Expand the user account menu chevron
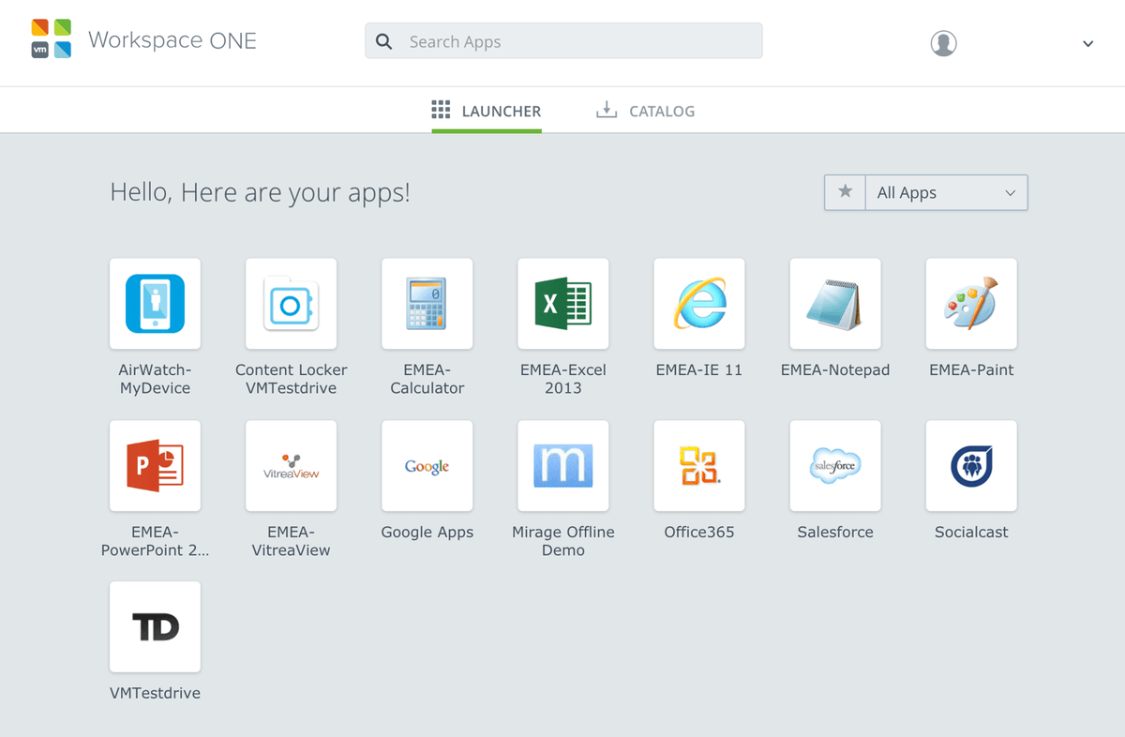This screenshot has height=737, width=1125. click(1087, 43)
